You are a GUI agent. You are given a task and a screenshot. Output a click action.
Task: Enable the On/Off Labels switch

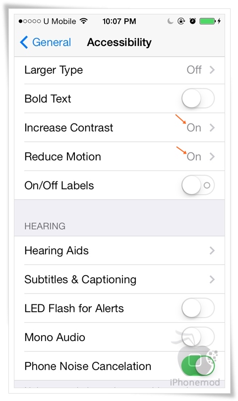pyautogui.click(x=198, y=185)
